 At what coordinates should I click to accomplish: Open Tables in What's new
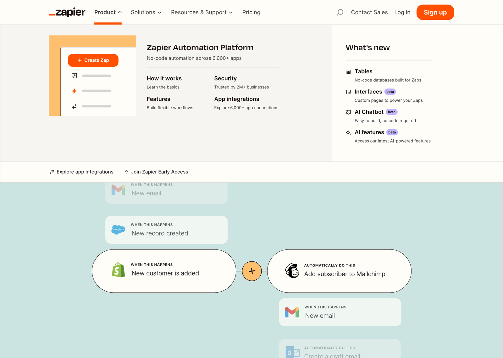pyautogui.click(x=363, y=71)
